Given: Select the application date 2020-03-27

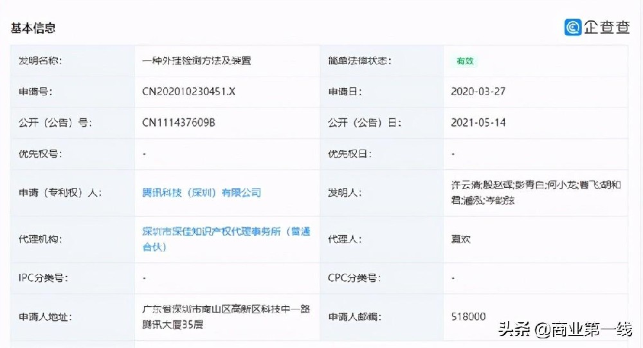Looking at the screenshot, I should click(x=478, y=91).
